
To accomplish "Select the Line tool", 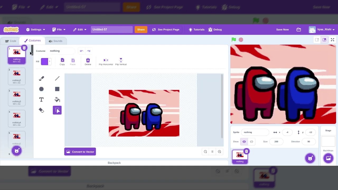I will (57, 78).
